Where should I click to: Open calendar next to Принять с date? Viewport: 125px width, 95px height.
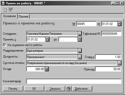point(47,39)
